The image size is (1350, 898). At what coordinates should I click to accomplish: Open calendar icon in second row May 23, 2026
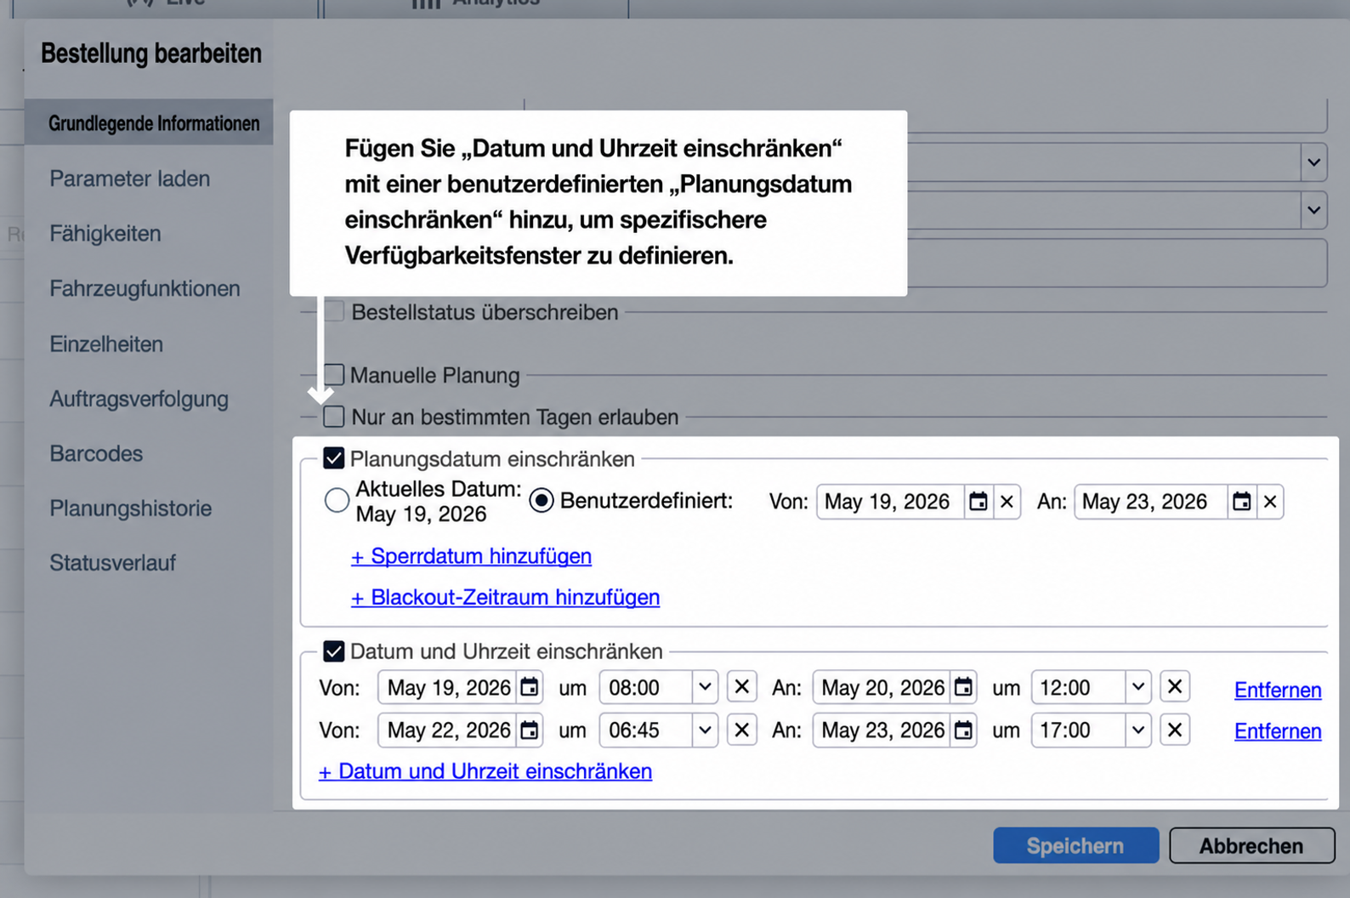coord(963,730)
